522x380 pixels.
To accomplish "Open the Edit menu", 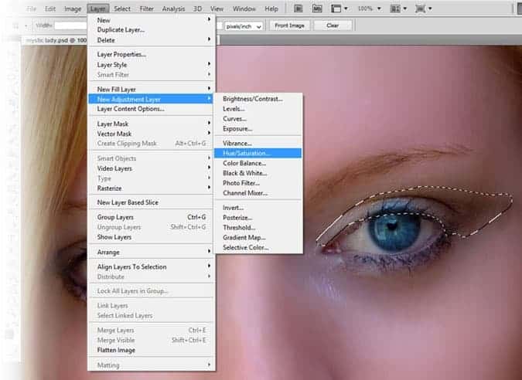I will 50,9.
